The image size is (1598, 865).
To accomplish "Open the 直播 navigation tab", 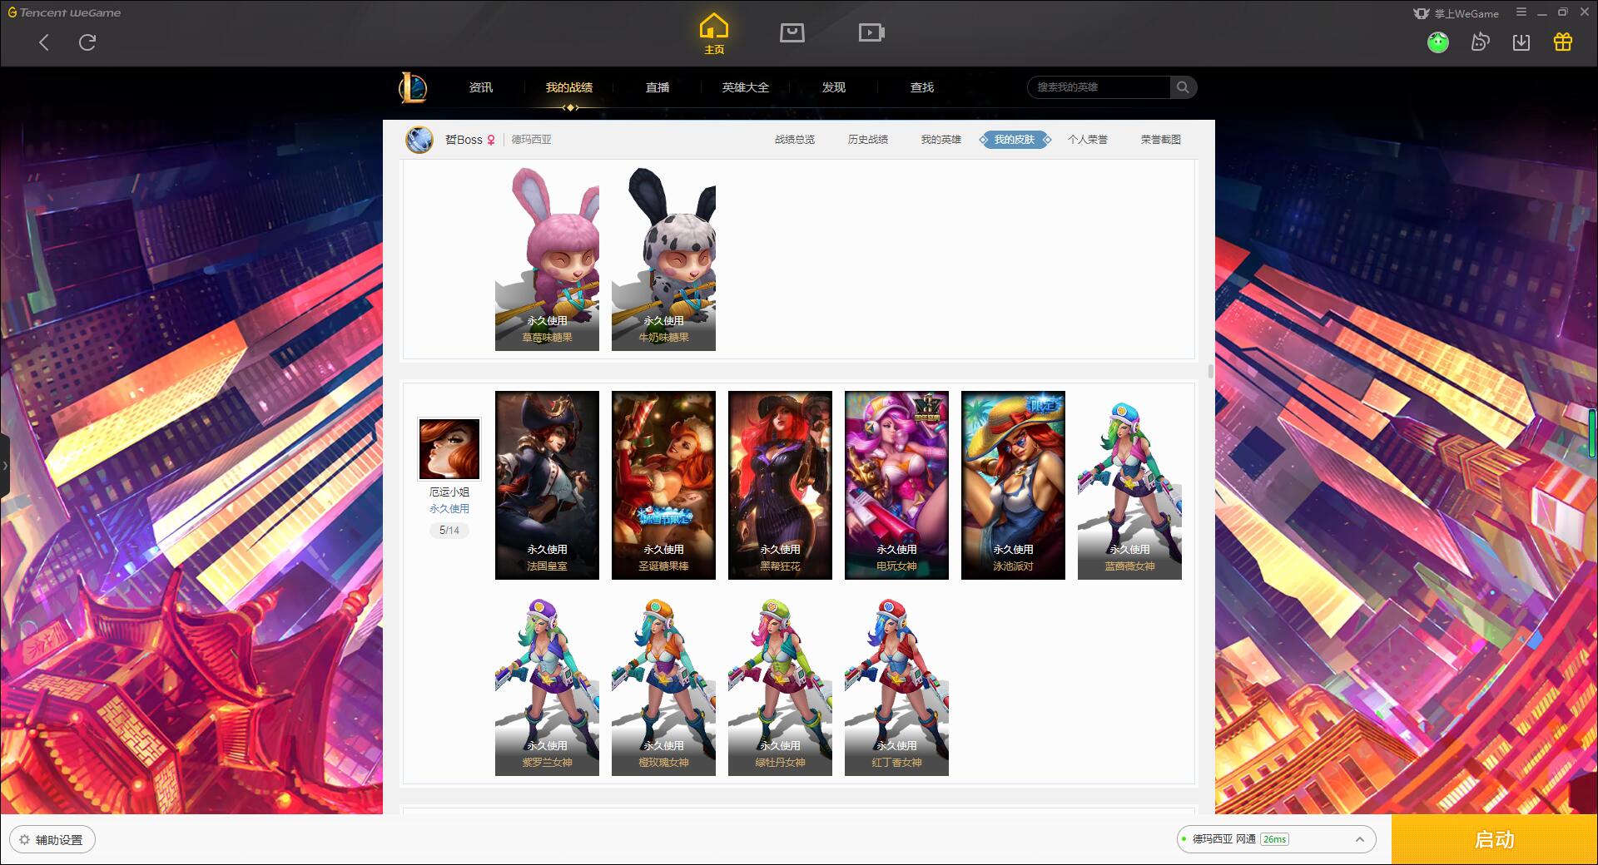I will point(658,87).
